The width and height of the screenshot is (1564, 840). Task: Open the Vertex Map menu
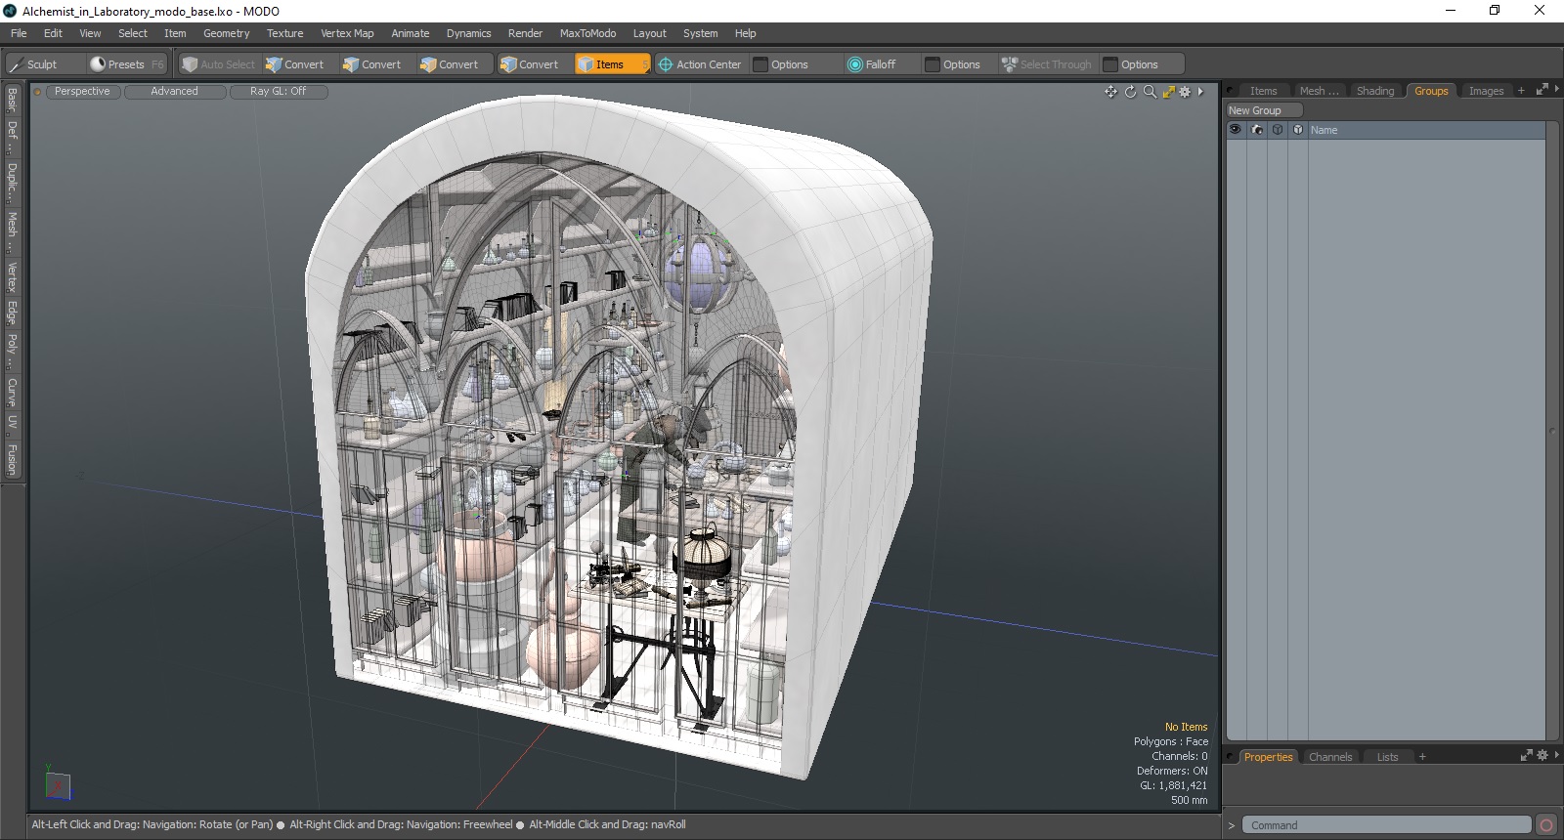click(347, 33)
